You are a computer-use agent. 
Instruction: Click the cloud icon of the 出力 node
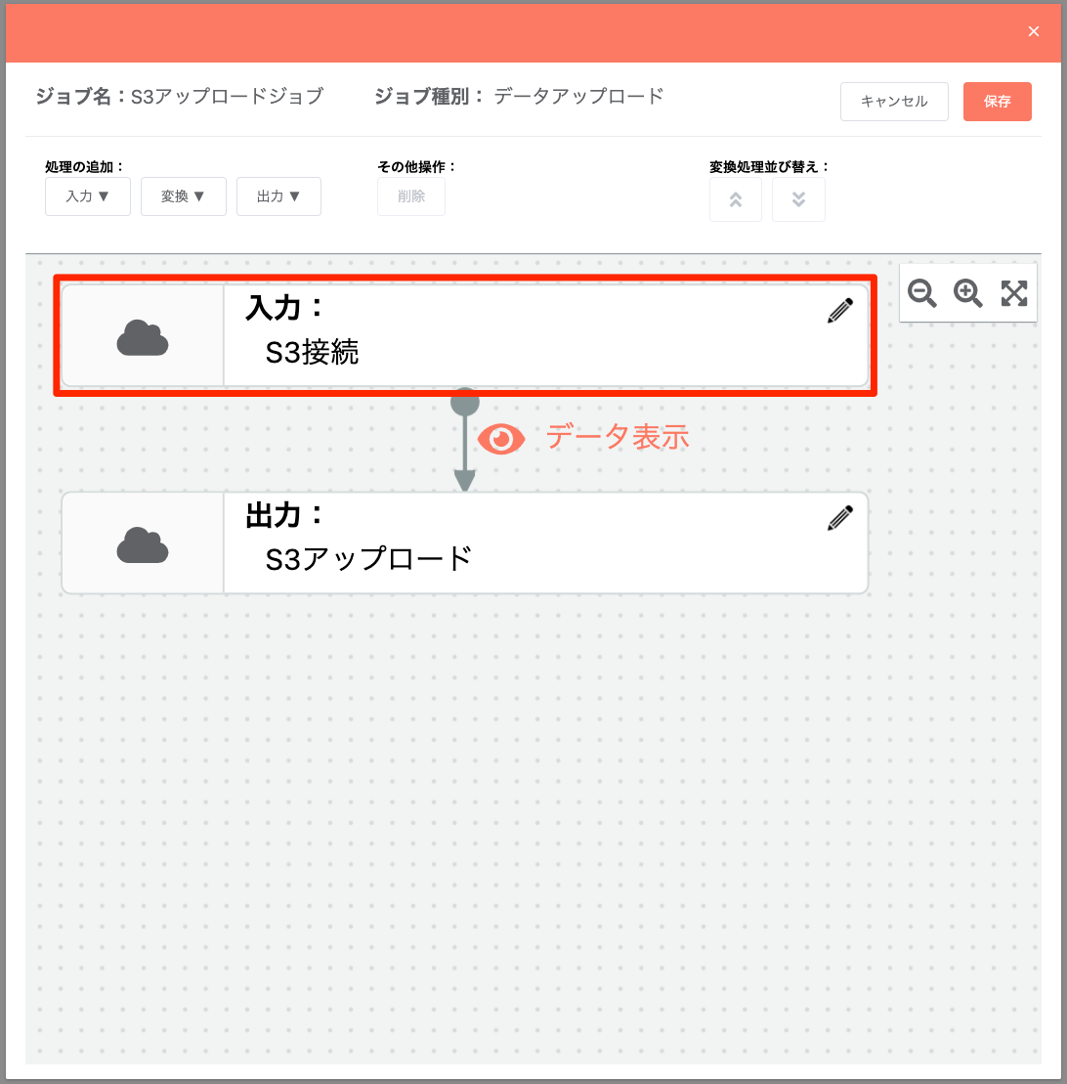143,544
